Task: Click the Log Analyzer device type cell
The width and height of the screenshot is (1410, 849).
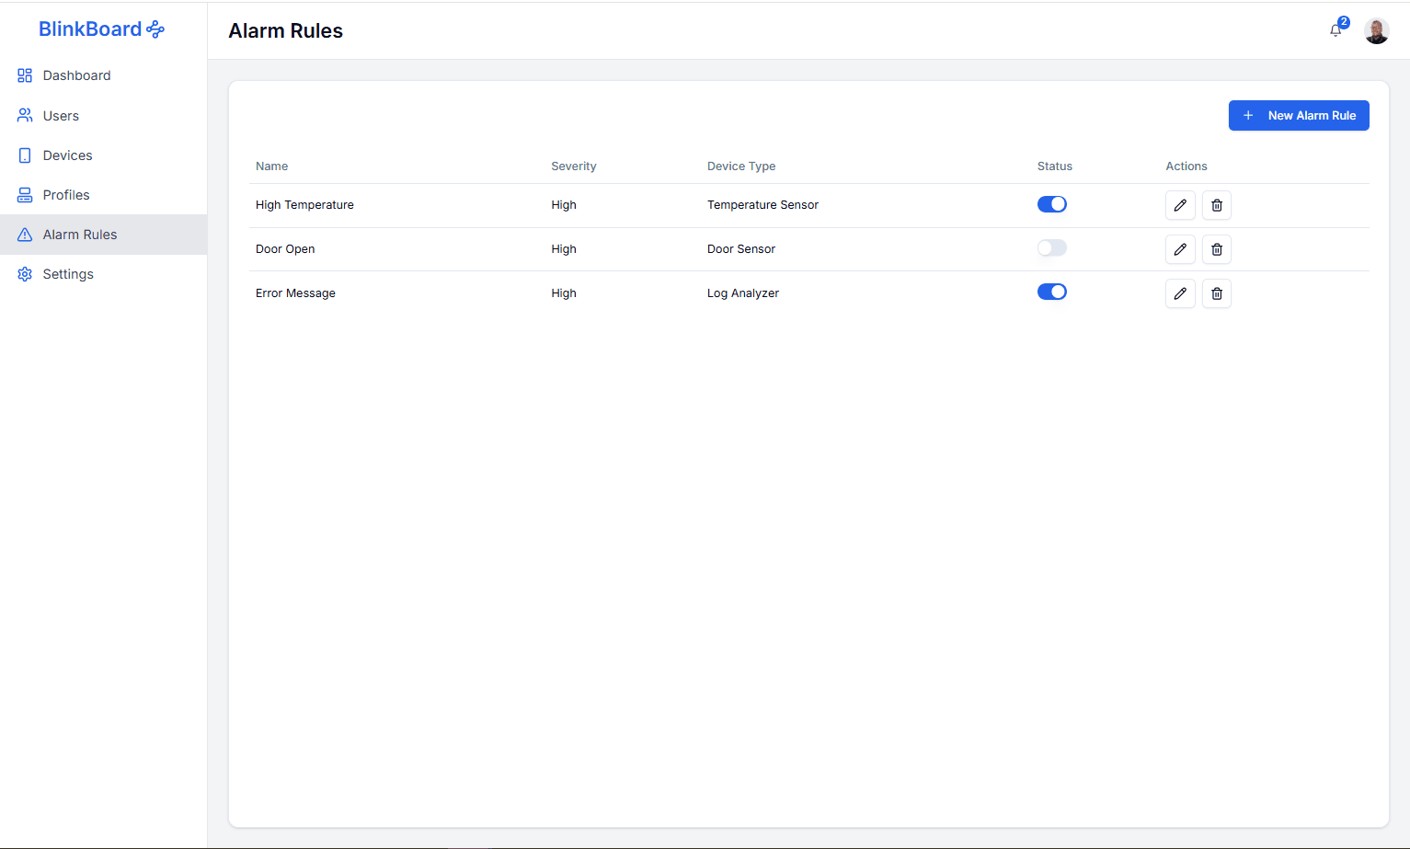Action: coord(743,293)
